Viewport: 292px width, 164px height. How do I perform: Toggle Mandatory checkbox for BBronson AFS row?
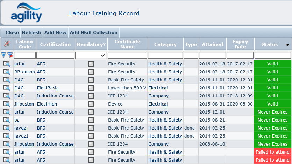click(91, 72)
